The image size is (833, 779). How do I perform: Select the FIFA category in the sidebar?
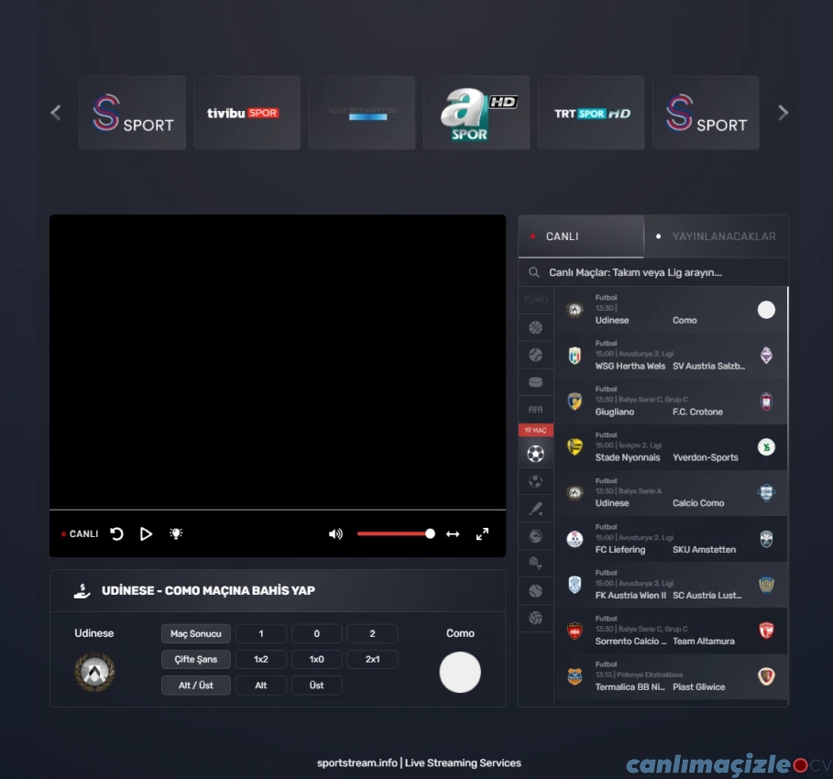click(535, 410)
